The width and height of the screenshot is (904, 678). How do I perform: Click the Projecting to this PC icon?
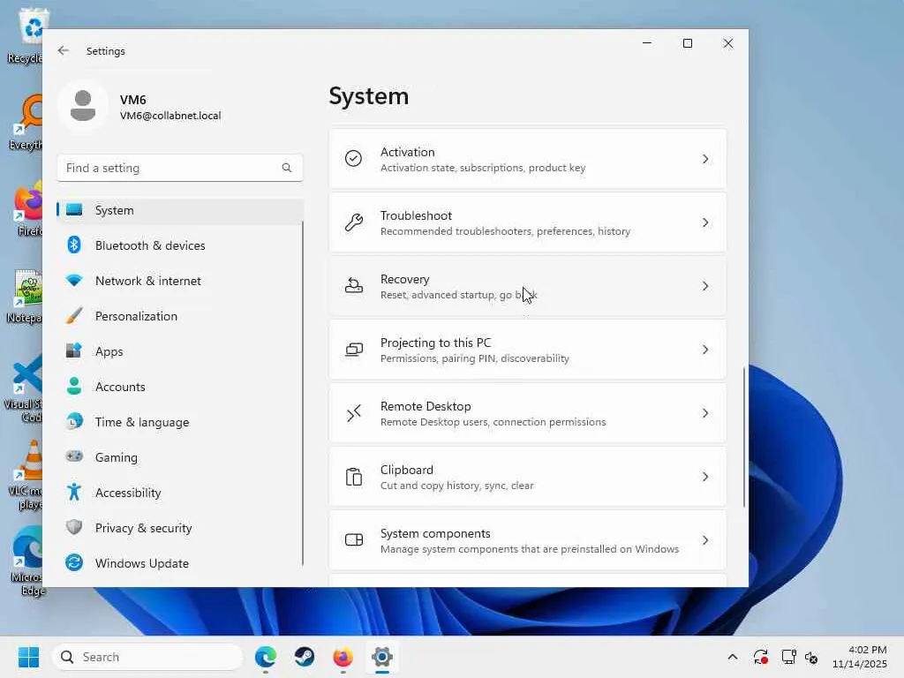coord(353,350)
